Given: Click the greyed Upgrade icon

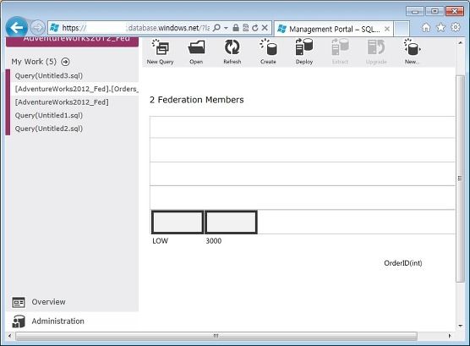Looking at the screenshot, I should (x=376, y=52).
